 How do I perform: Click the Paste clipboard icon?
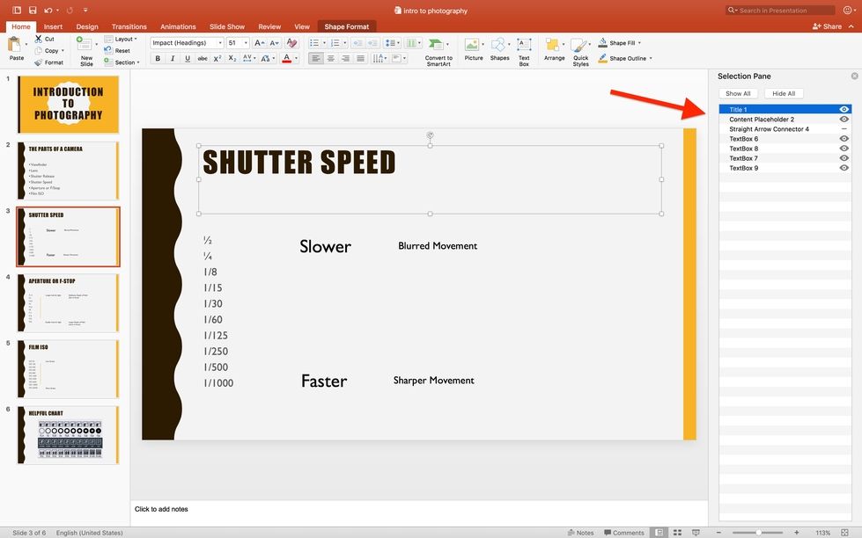pos(16,45)
